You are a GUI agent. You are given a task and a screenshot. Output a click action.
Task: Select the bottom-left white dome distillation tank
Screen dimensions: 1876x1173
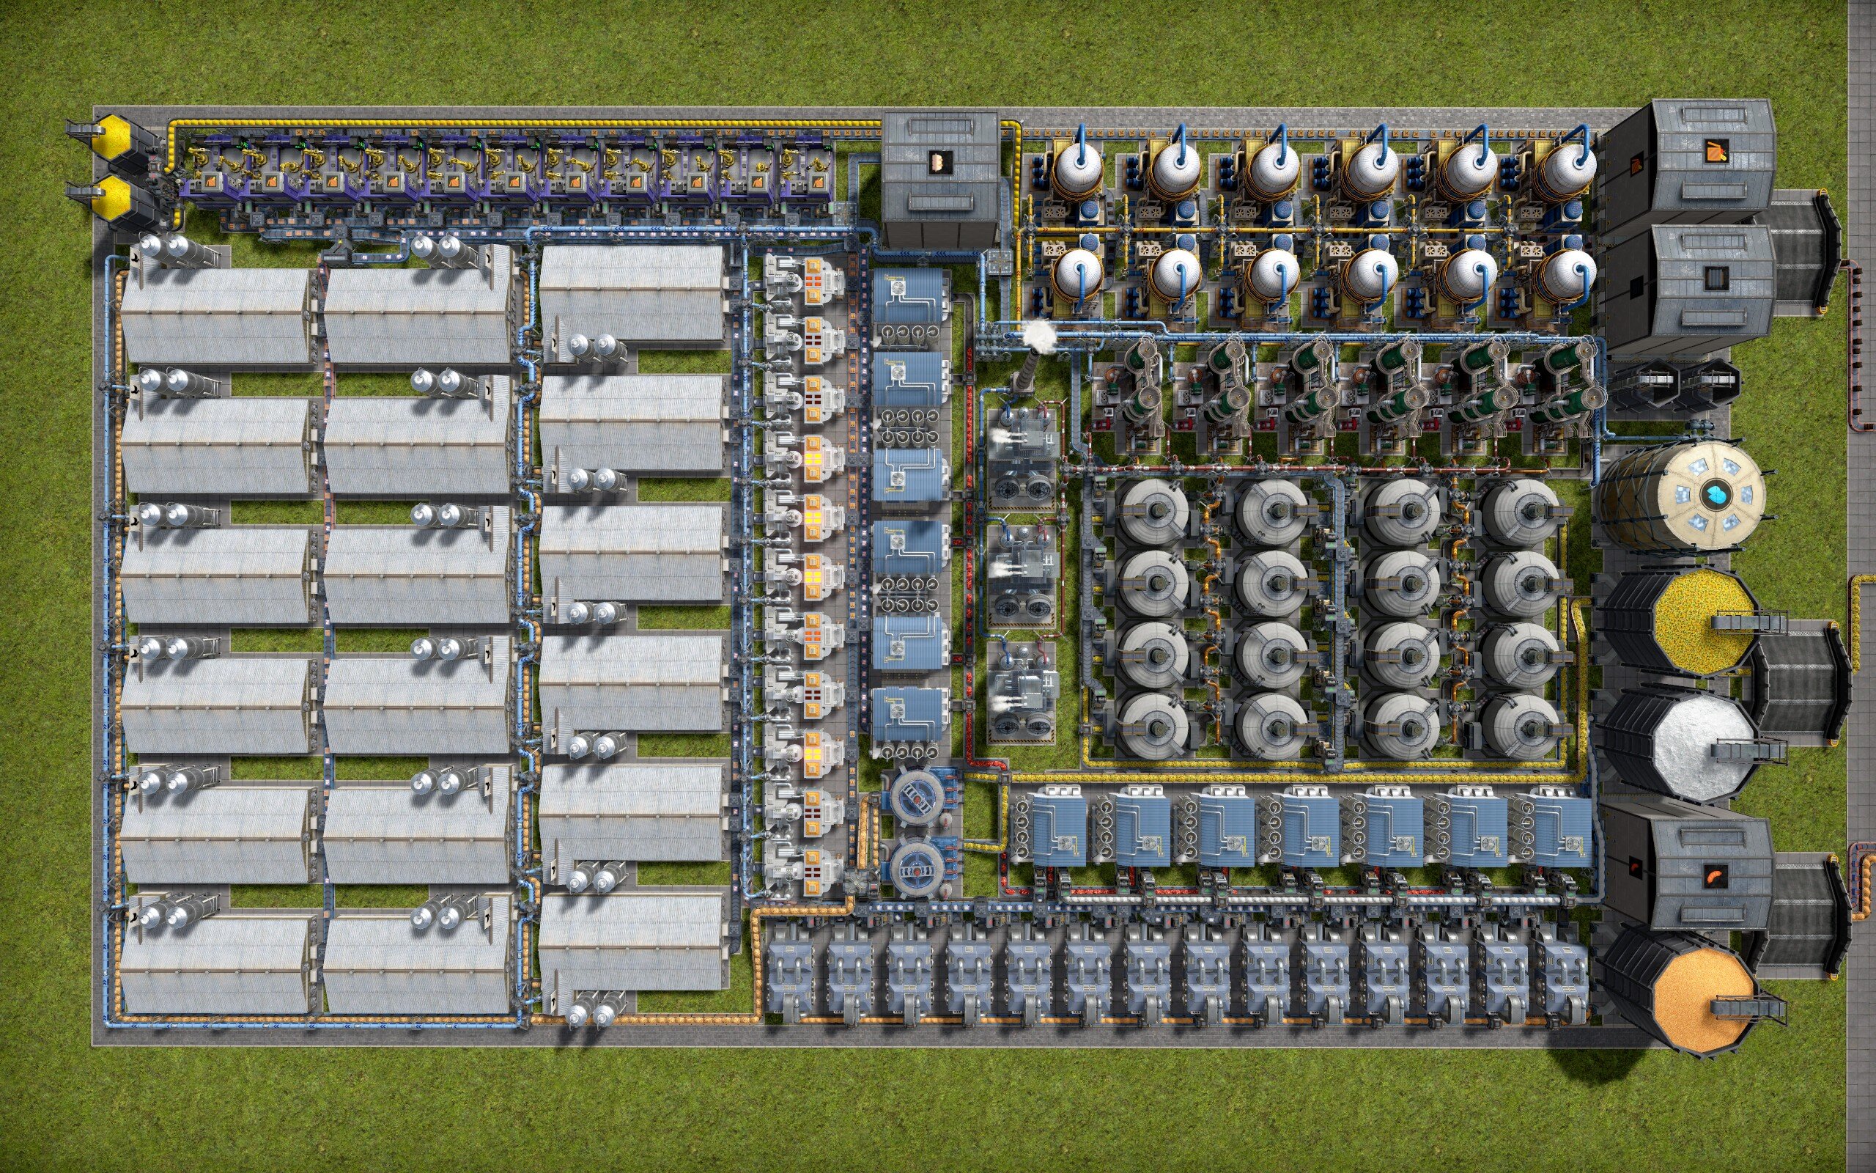click(1077, 279)
